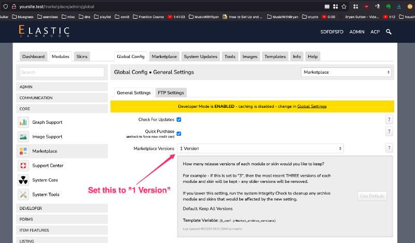Switch to the FTP Settings tab
This screenshot has height=243, width=415.
(171, 93)
